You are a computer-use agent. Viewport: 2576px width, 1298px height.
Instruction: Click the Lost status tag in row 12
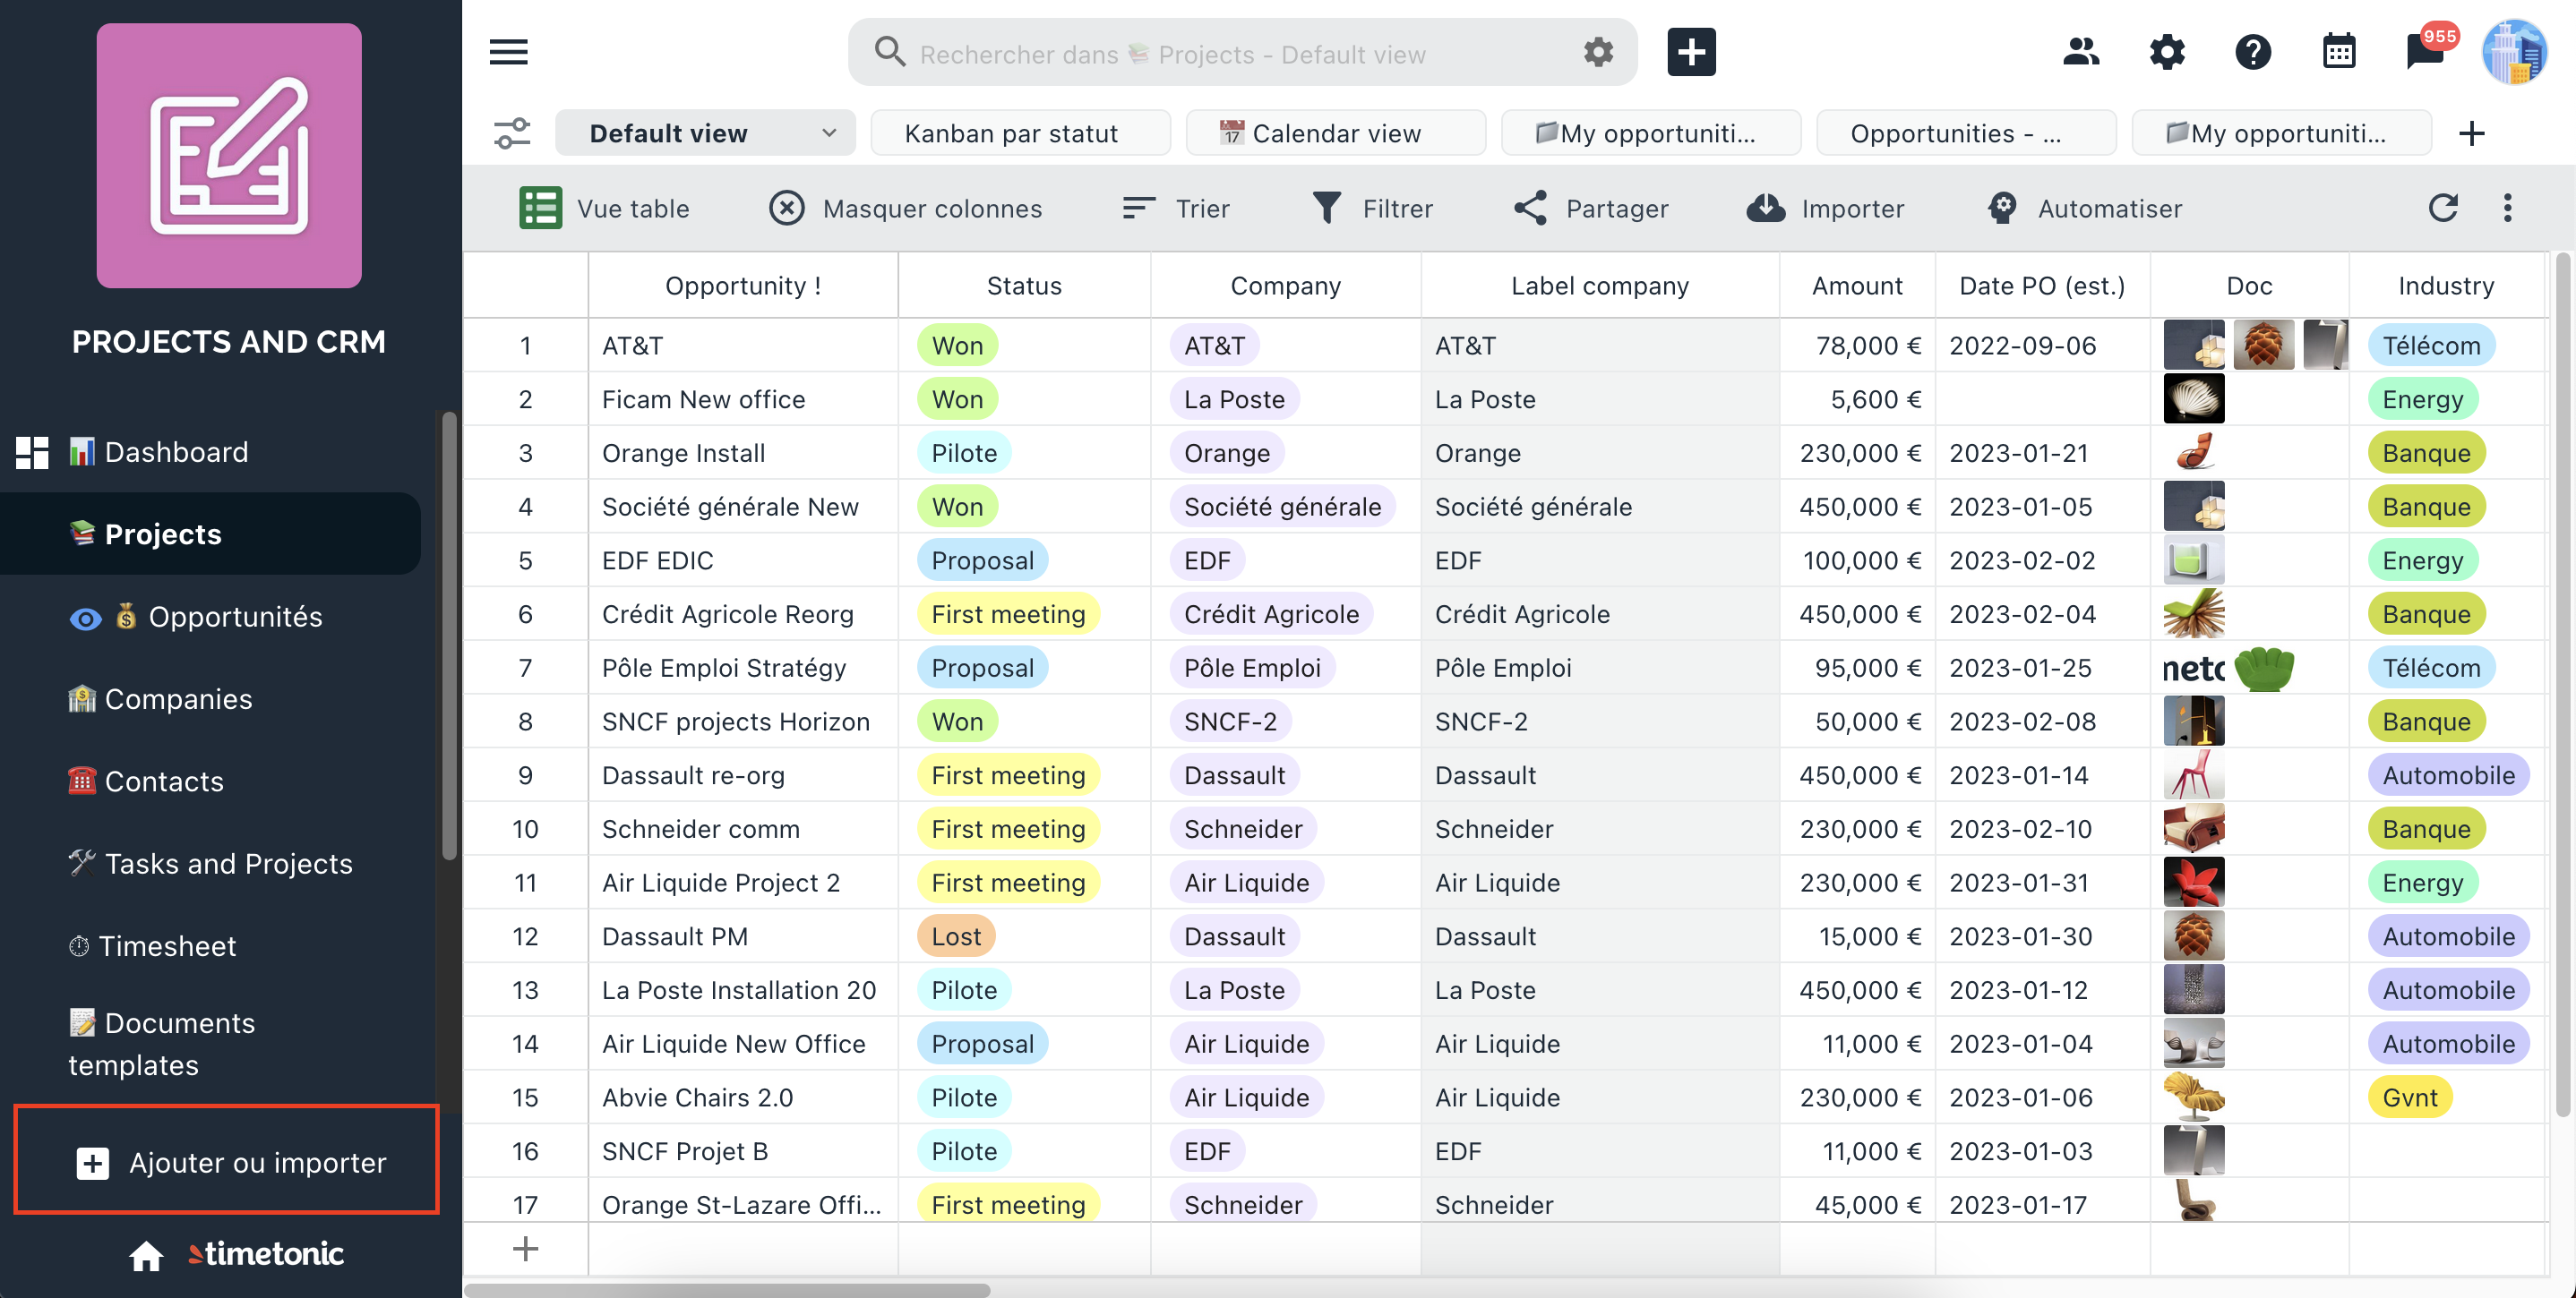coord(956,936)
